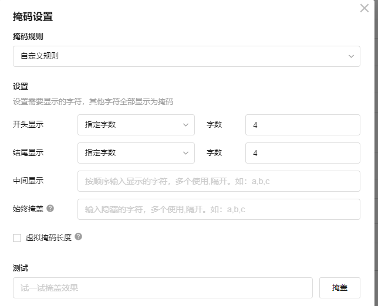Close the 掩码设置 dialog with the X icon

point(364,8)
